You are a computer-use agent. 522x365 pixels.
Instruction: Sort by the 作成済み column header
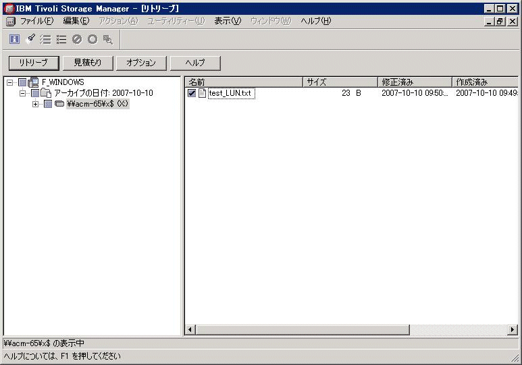tap(485, 82)
